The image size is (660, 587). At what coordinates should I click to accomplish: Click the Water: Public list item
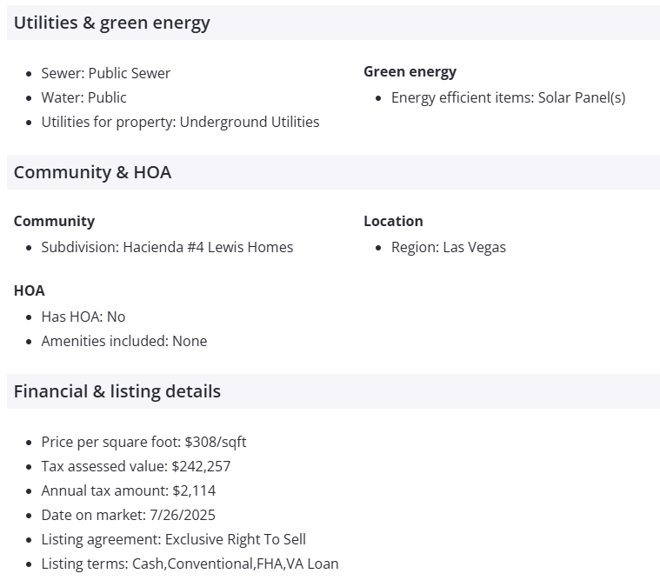84,97
